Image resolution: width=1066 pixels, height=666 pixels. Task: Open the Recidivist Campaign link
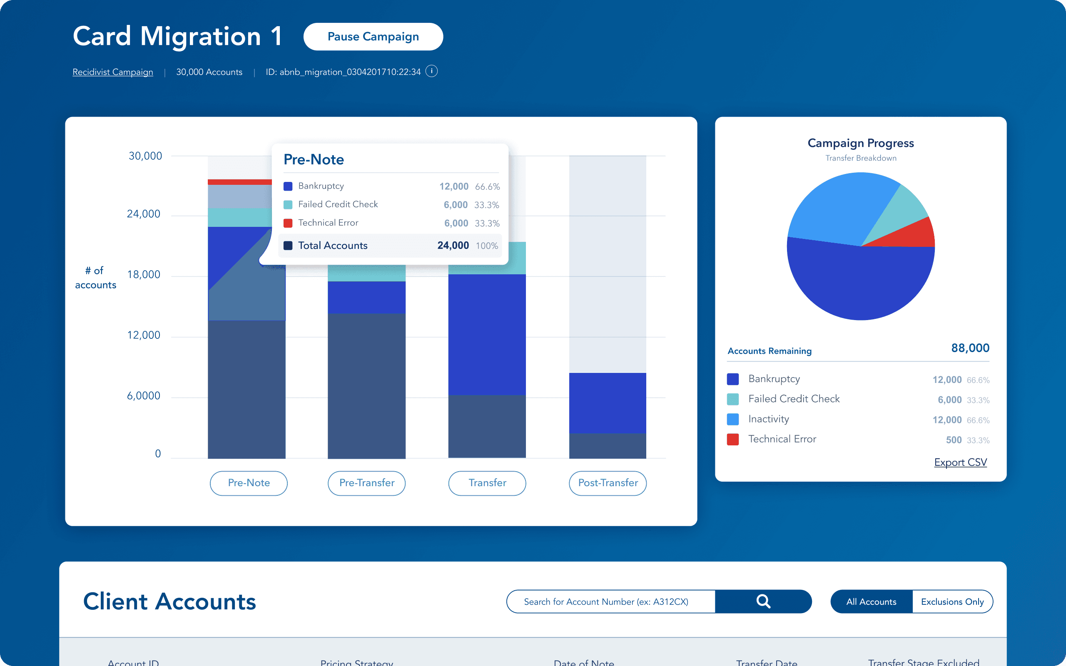click(x=113, y=72)
